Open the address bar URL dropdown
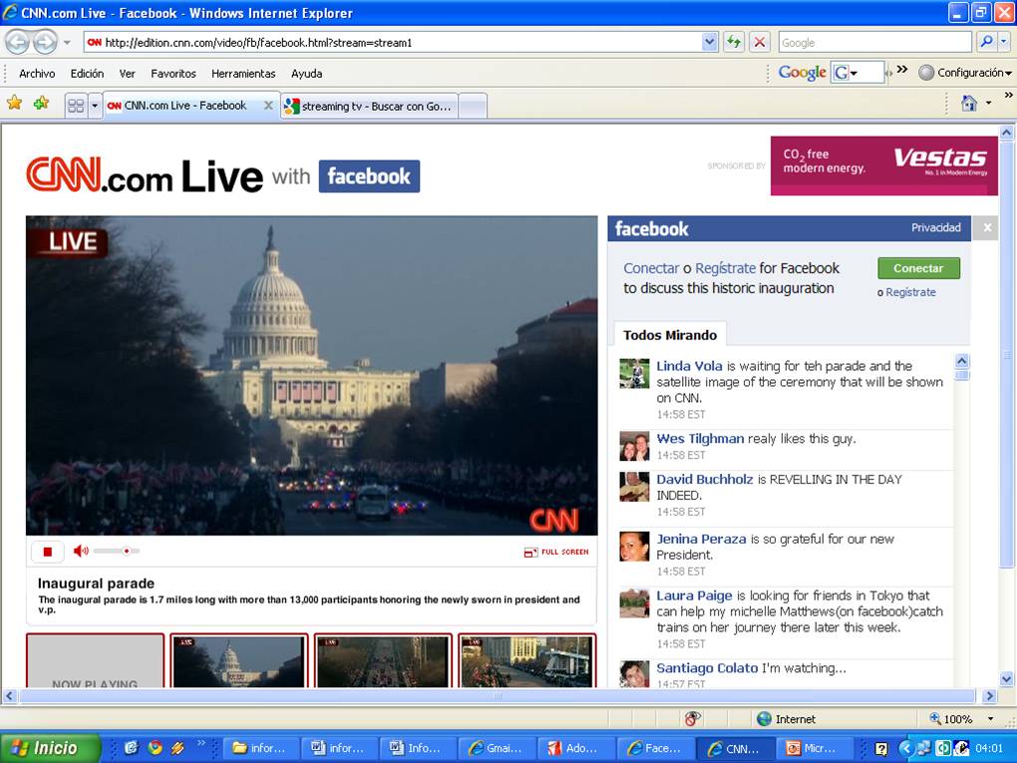The image size is (1017, 763). (710, 42)
